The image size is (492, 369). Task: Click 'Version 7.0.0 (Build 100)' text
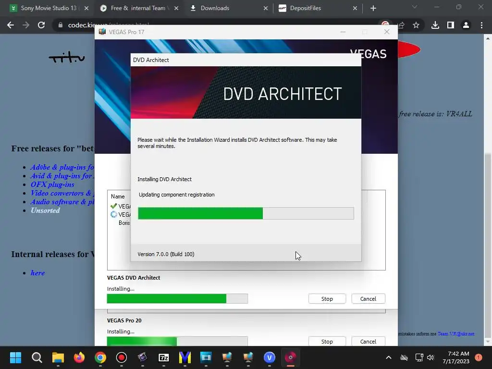[166, 254]
